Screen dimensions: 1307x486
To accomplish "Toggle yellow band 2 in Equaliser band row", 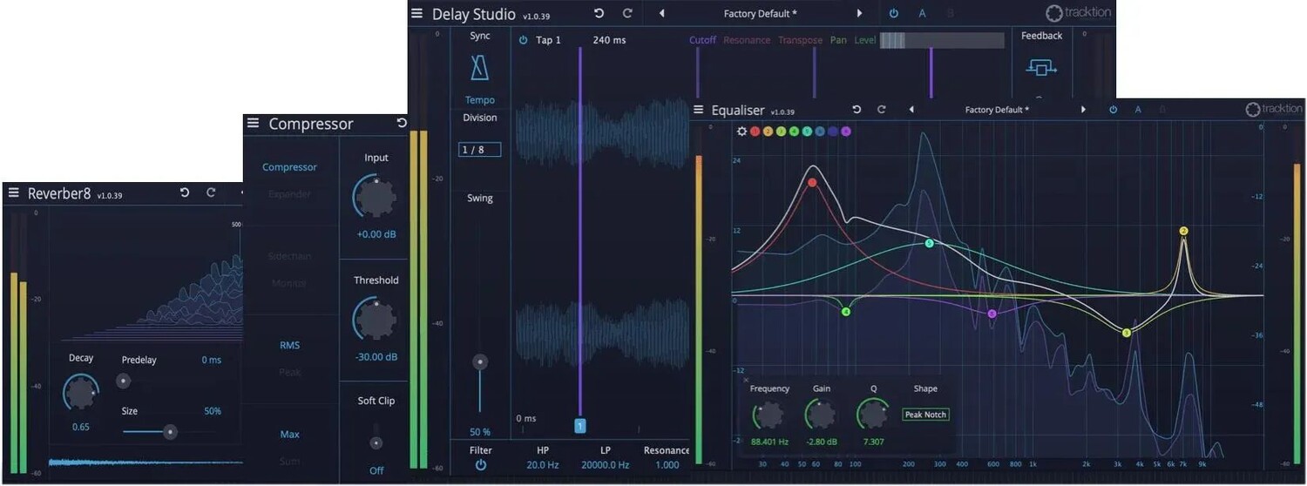I will tap(768, 132).
